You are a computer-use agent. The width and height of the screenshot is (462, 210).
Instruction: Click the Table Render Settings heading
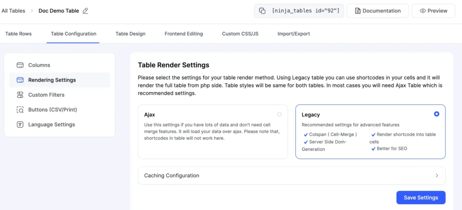(x=174, y=65)
